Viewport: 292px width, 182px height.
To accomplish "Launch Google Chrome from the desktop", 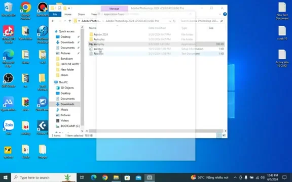I will coord(25,11).
